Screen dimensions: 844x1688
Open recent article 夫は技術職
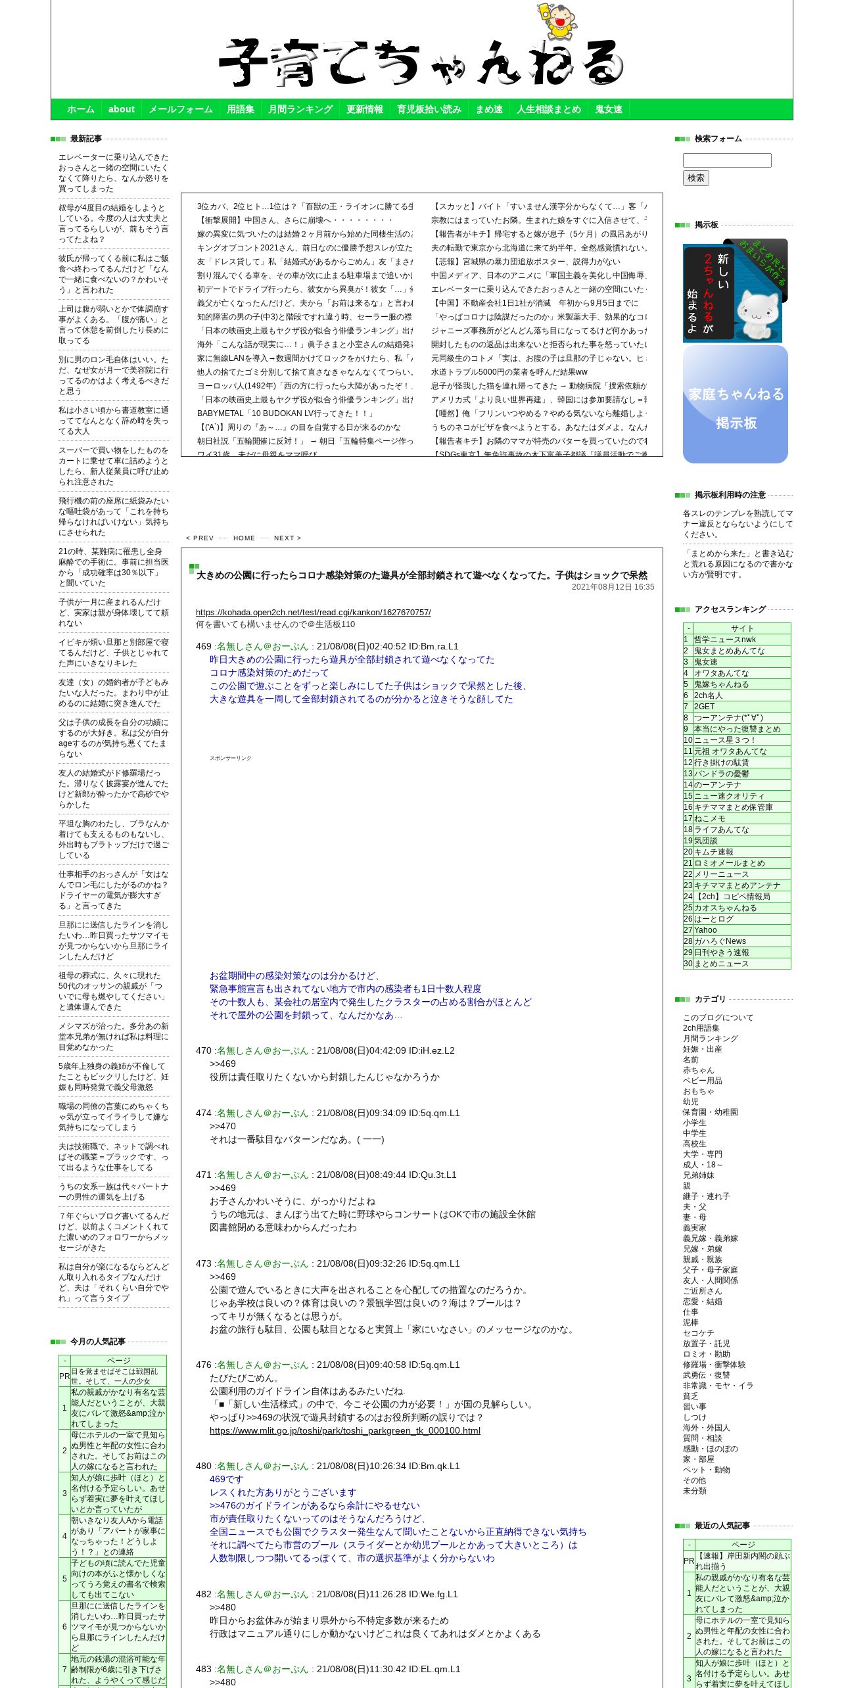coord(114,1157)
